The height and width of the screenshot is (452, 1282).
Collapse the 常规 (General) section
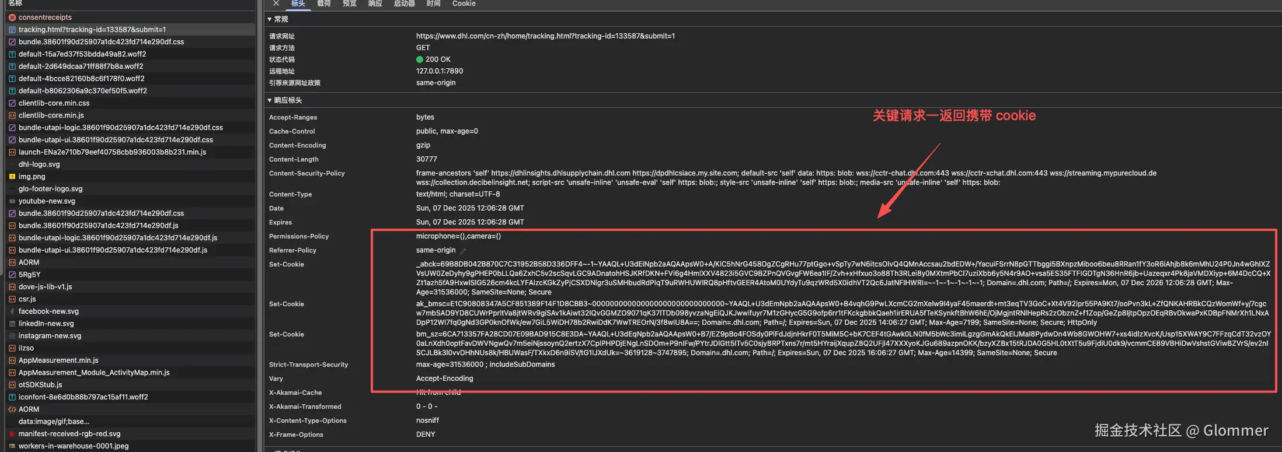[270, 19]
